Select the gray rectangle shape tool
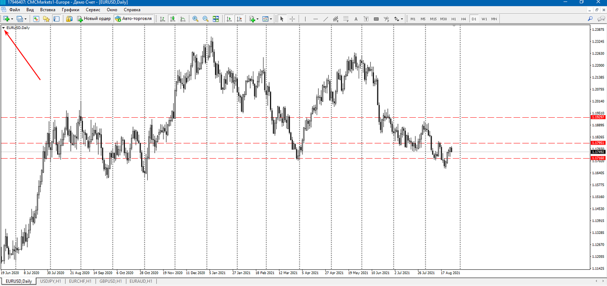The height and width of the screenshot is (286, 607). pos(376,19)
